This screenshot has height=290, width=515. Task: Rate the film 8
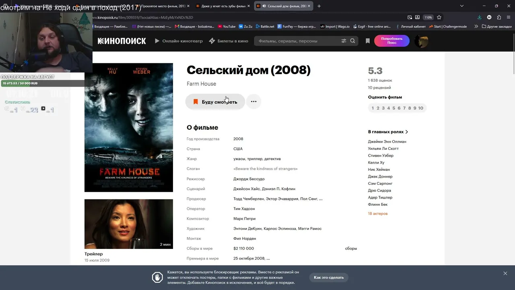coord(410,108)
